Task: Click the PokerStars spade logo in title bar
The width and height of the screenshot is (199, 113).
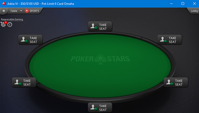Action: click(x=4, y=4)
